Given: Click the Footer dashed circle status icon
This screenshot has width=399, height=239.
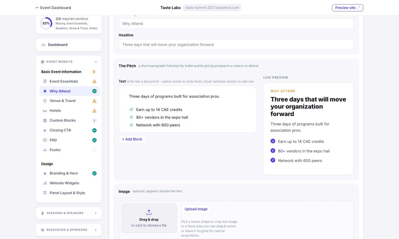Looking at the screenshot, I should pos(94,150).
